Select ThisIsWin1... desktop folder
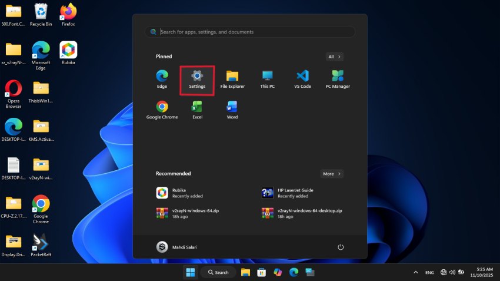 tap(41, 92)
